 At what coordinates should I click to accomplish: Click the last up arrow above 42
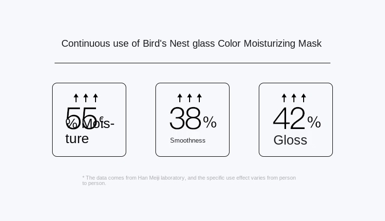(x=304, y=98)
